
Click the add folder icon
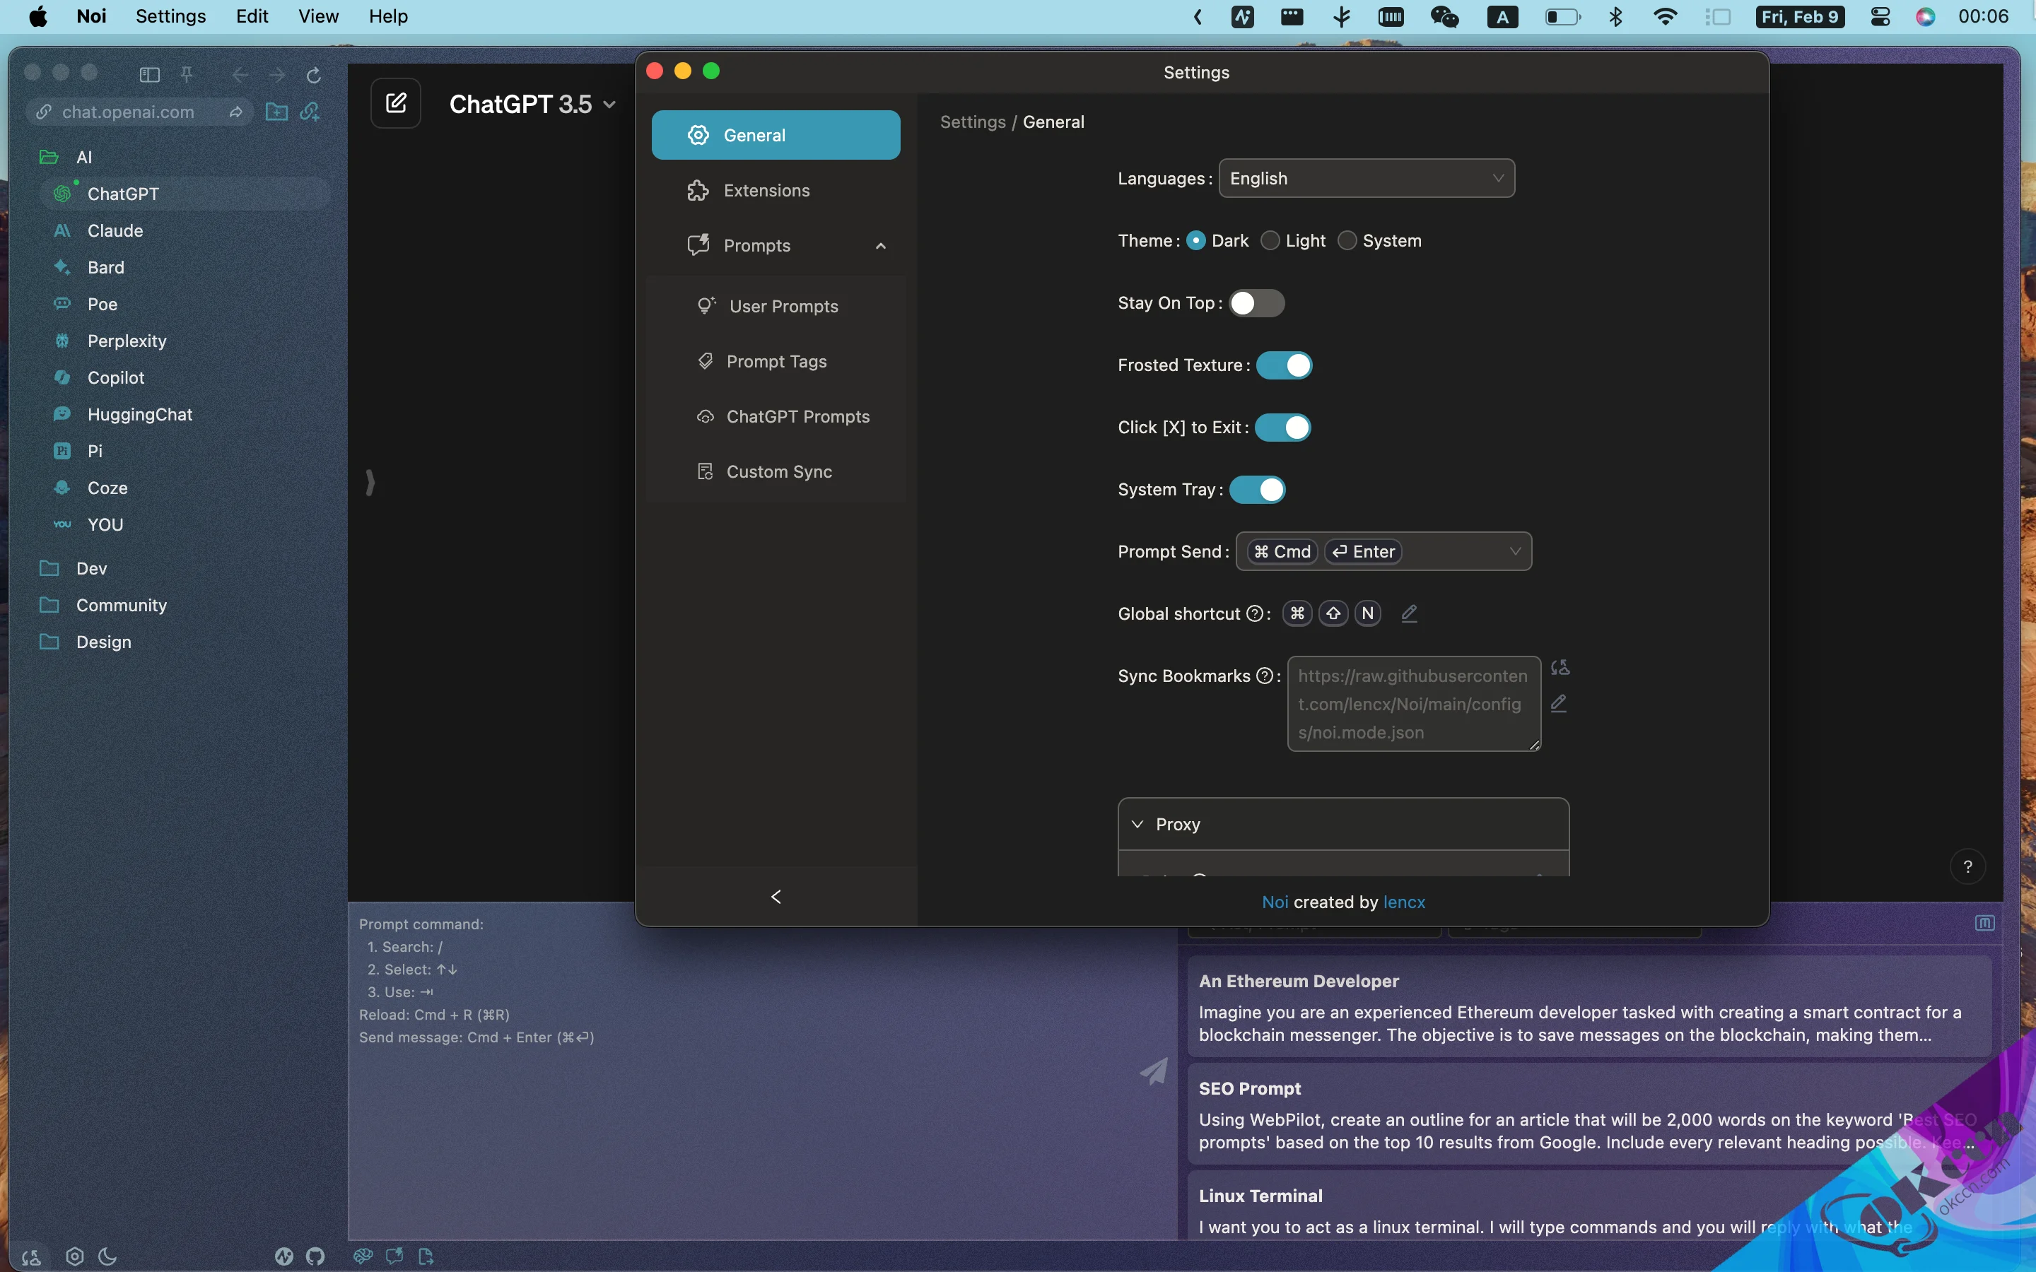click(x=276, y=111)
